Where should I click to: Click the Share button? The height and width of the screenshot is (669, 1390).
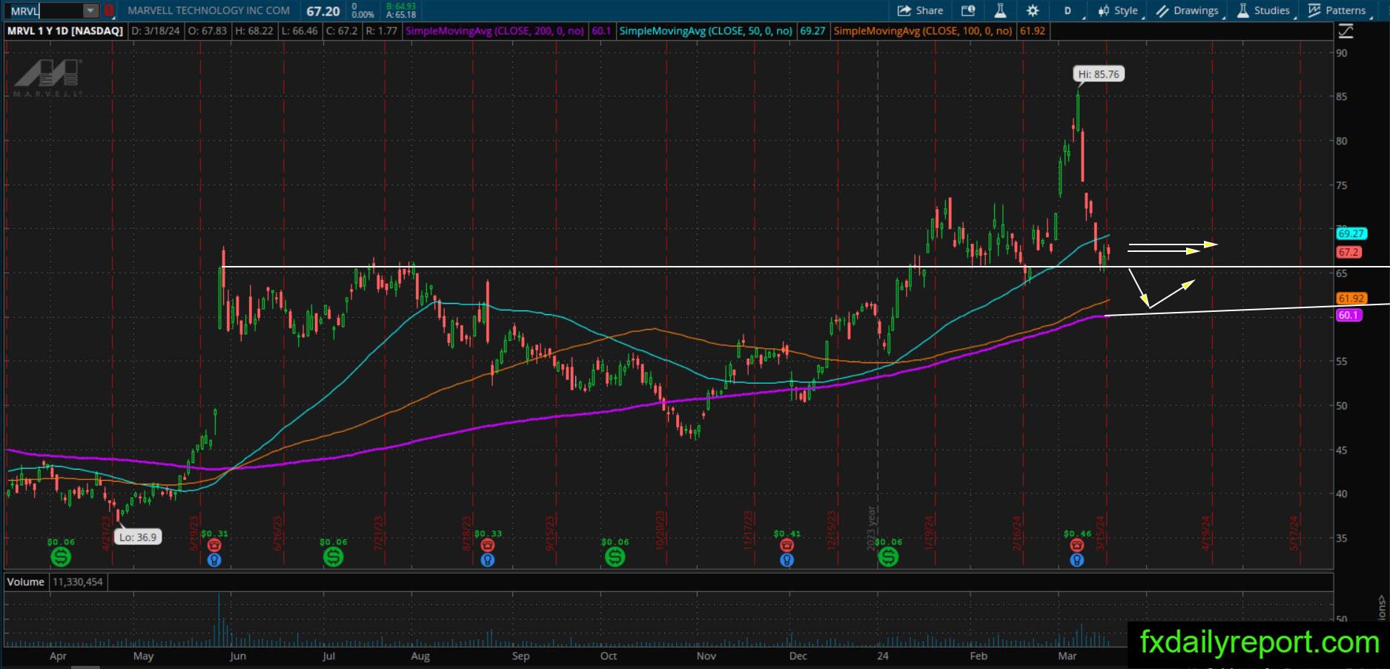[x=920, y=10]
